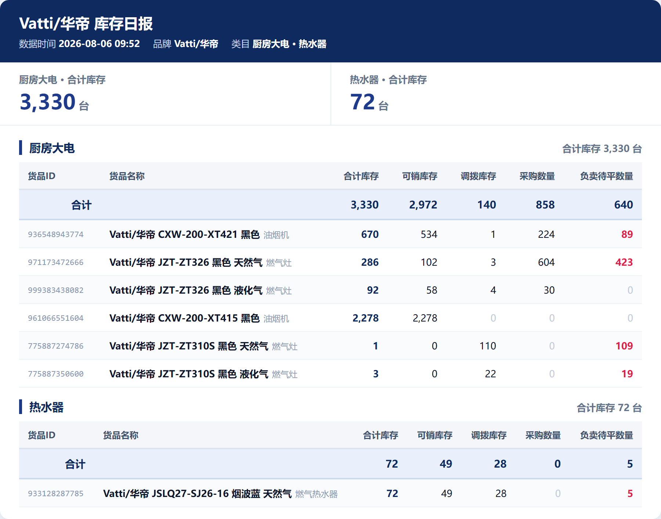Click the 合计库存 72 台 section summary
The height and width of the screenshot is (519, 661).
(609, 408)
